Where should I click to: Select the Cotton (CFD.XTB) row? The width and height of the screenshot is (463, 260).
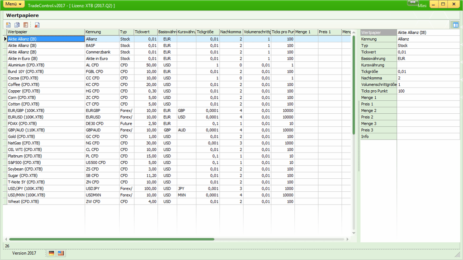click(177, 104)
